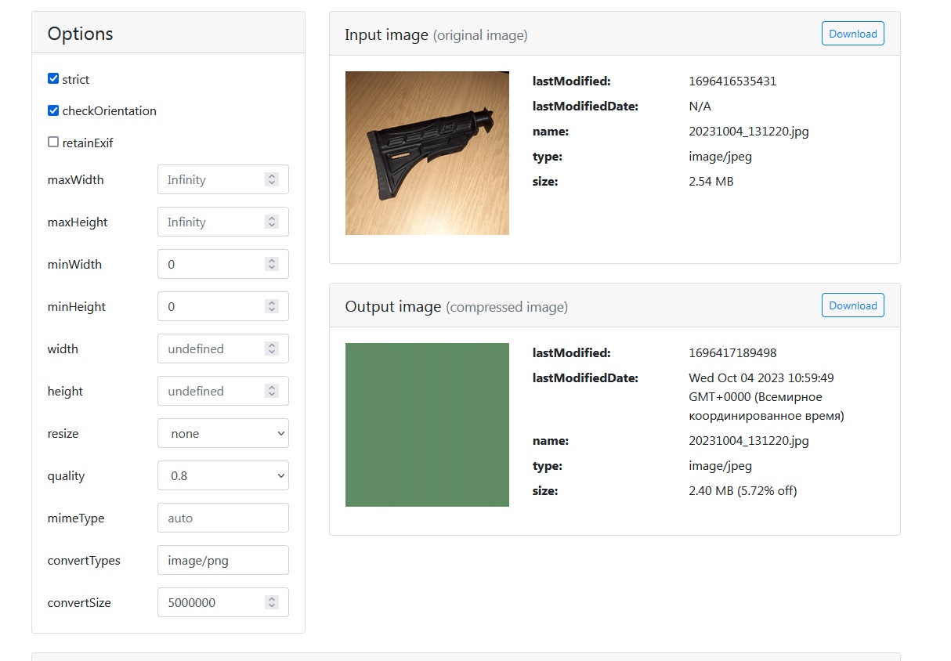951x661 pixels.
Task: Click the maxHeight spinner arrows
Action: click(272, 222)
